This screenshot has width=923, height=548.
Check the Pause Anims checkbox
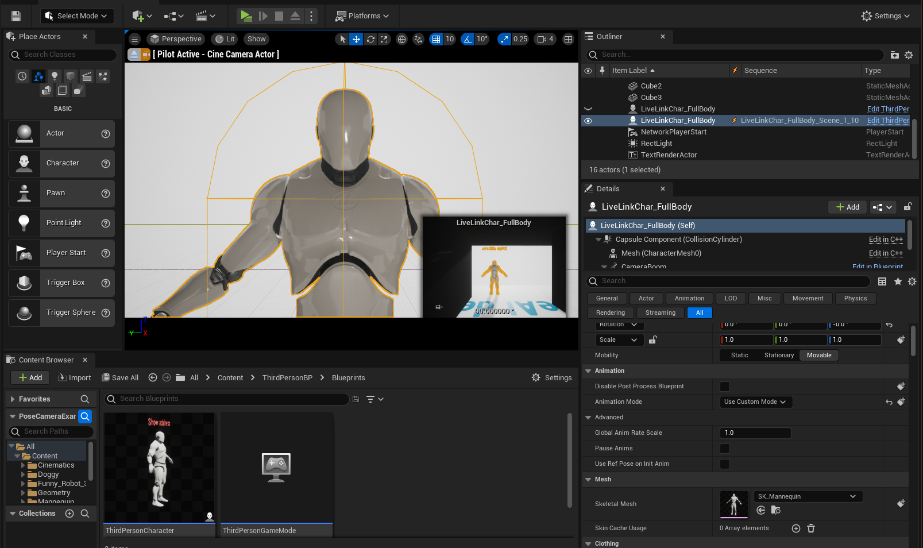[725, 449]
